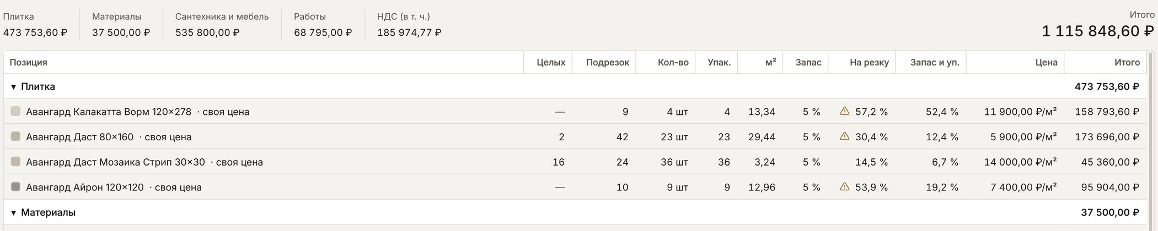Viewport: 1158px width, 231px height.
Task: Select the Сантехника и мебель summary total
Action: (207, 32)
